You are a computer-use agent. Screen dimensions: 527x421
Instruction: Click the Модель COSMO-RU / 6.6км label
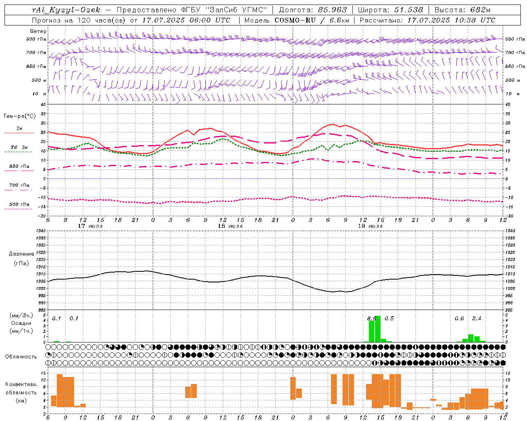(x=296, y=20)
